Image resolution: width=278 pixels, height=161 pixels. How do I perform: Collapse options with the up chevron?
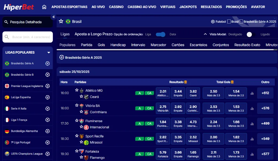[x=205, y=34]
